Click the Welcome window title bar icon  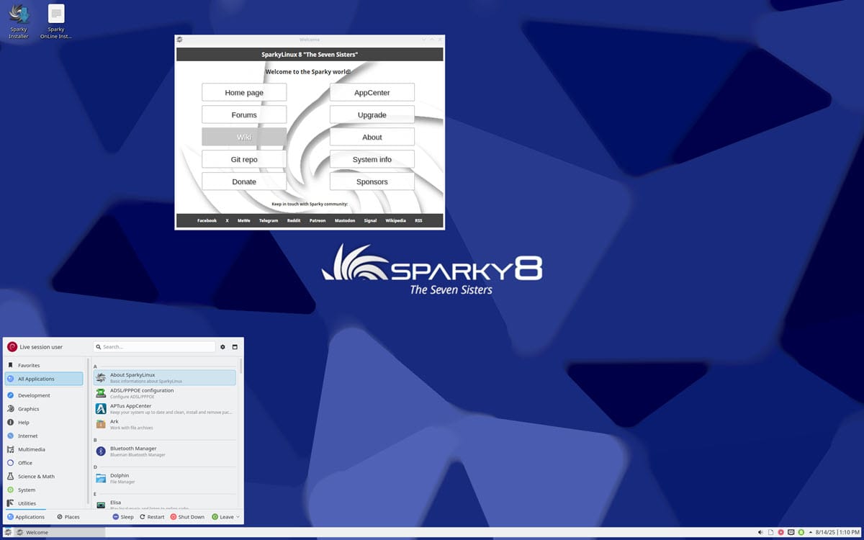point(179,40)
